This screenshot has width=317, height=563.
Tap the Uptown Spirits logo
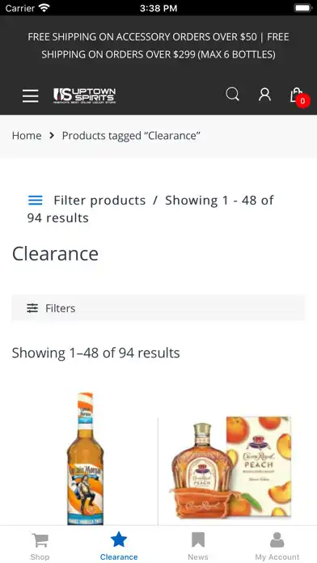pos(85,95)
